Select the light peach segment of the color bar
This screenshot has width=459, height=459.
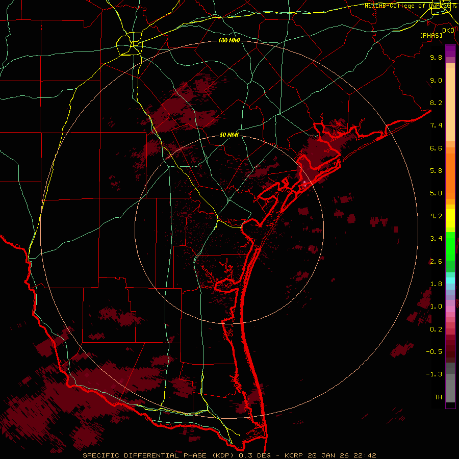tap(450, 105)
